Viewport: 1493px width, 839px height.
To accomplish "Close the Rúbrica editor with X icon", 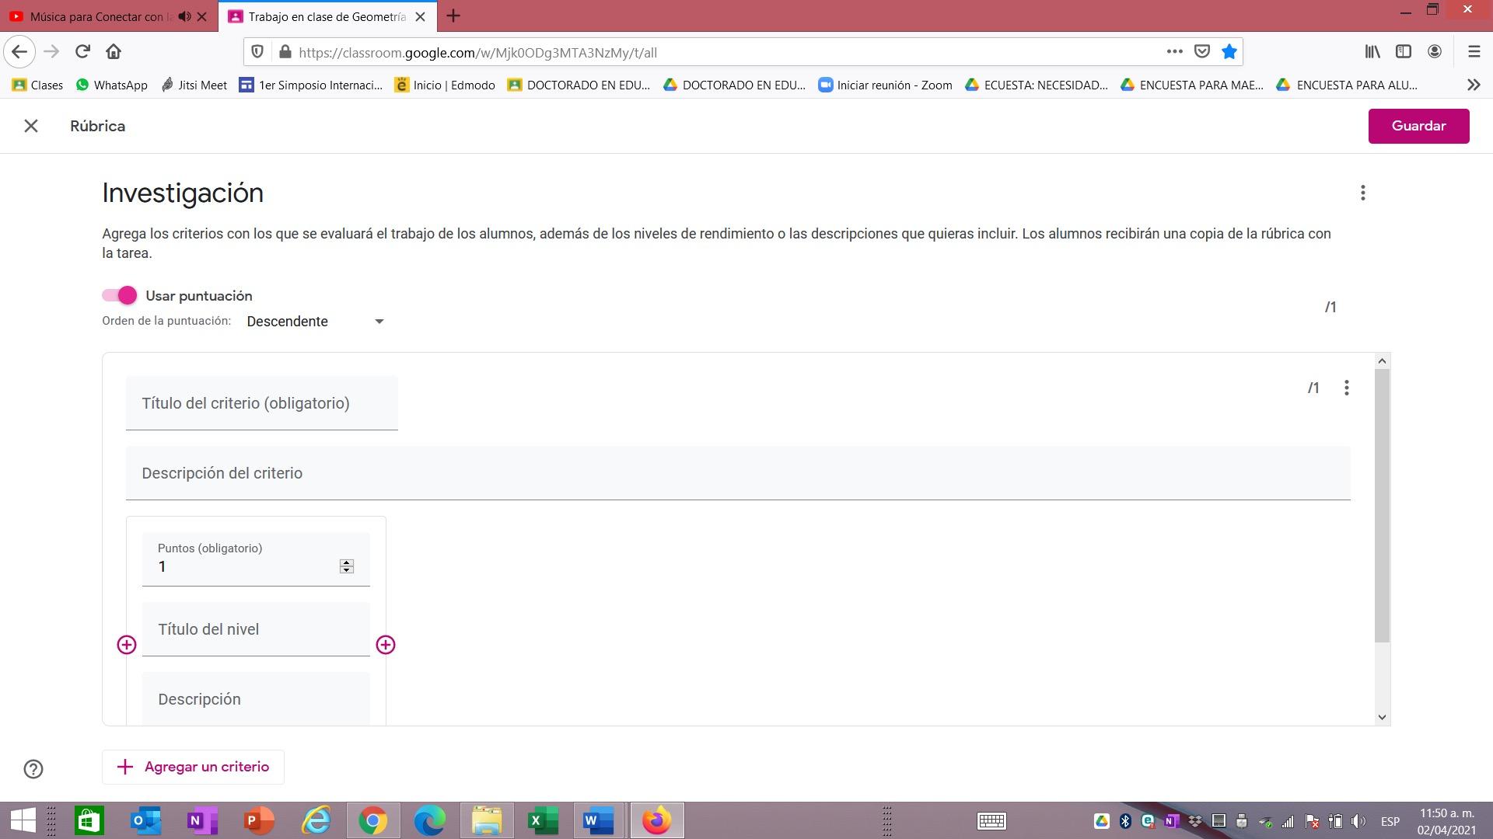I will click(31, 126).
